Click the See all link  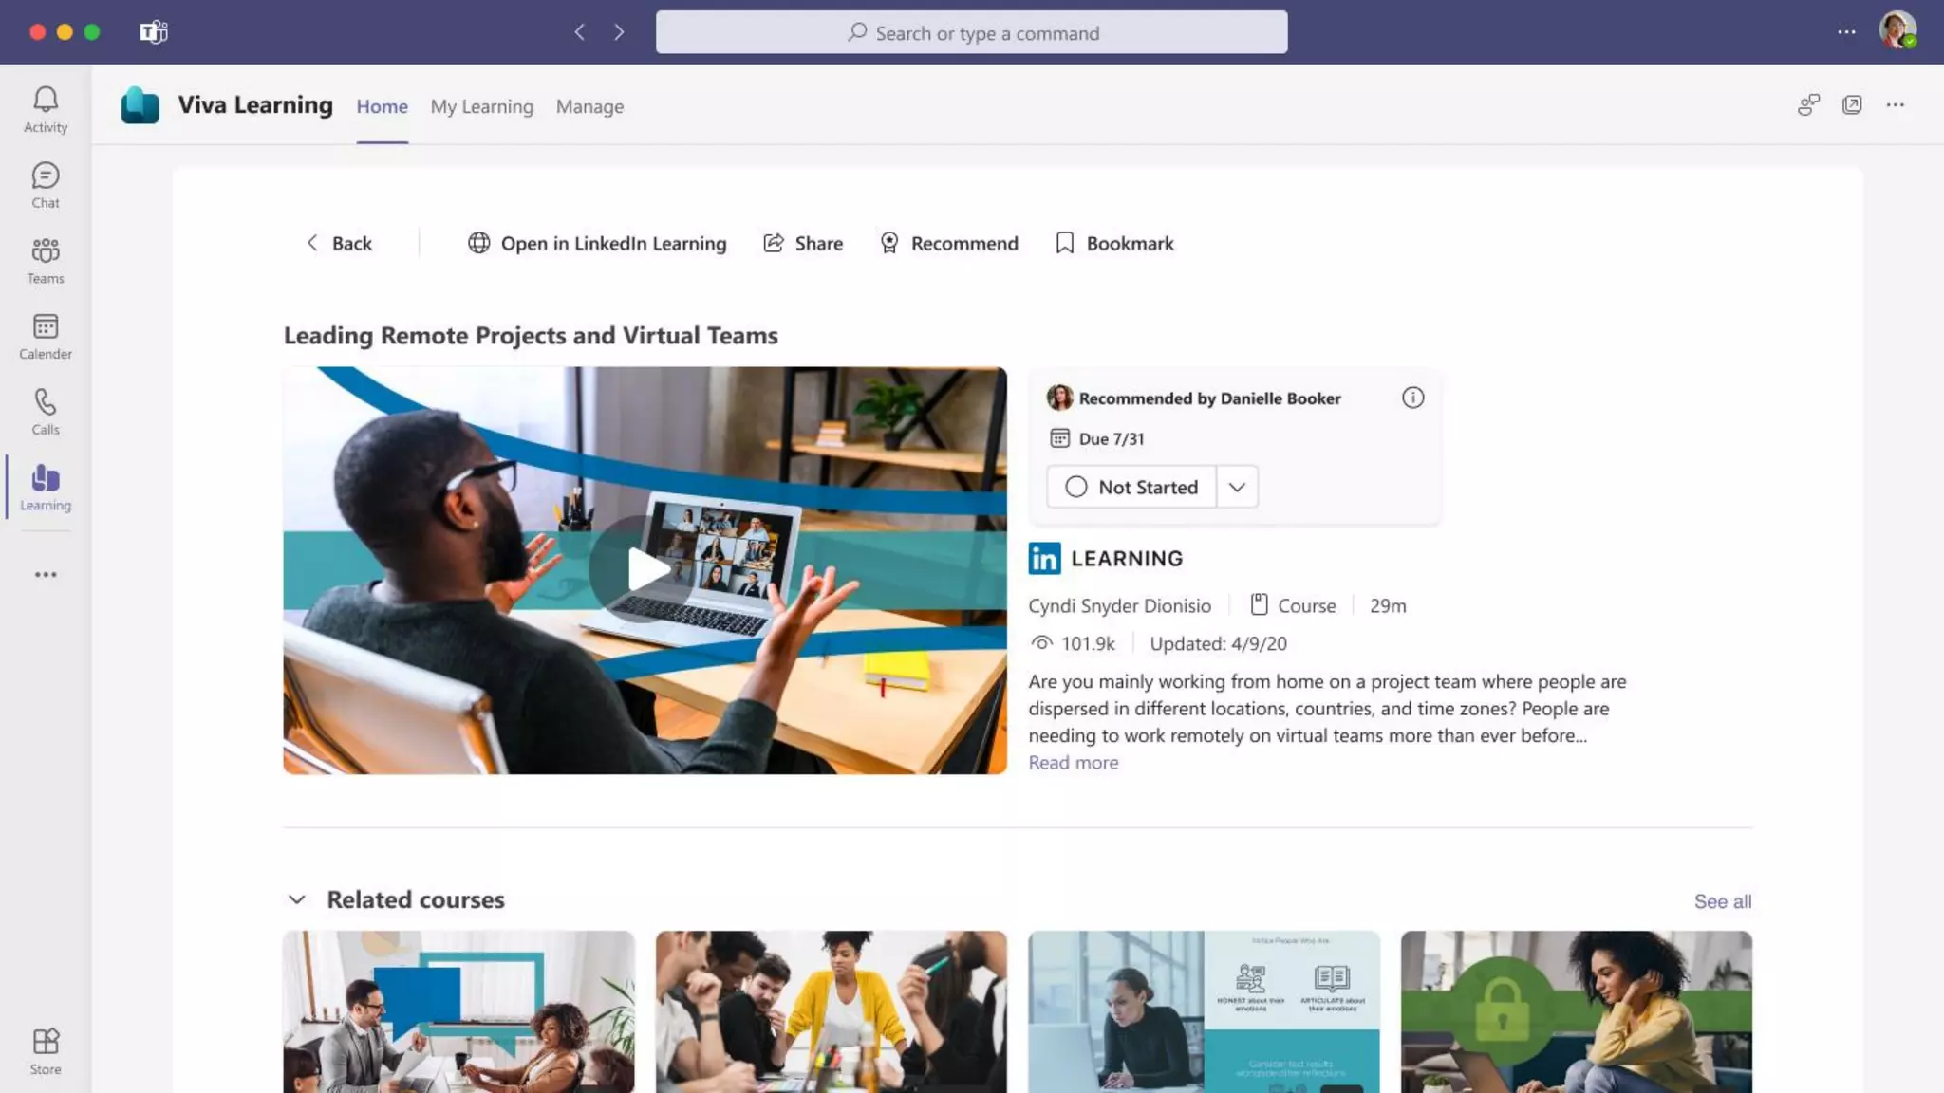click(x=1722, y=901)
